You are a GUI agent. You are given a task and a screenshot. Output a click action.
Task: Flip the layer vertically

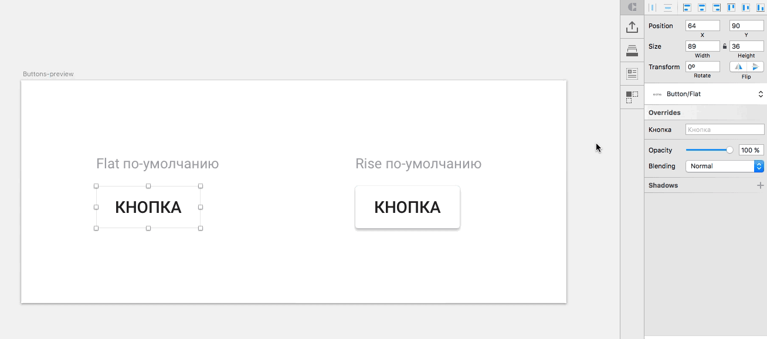(x=755, y=67)
